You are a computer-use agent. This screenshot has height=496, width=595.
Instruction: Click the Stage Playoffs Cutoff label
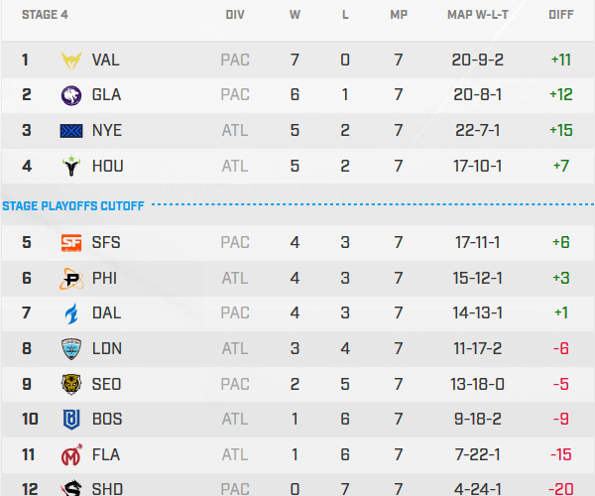73,206
